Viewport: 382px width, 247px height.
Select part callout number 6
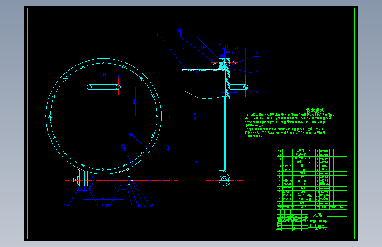click(x=256, y=71)
